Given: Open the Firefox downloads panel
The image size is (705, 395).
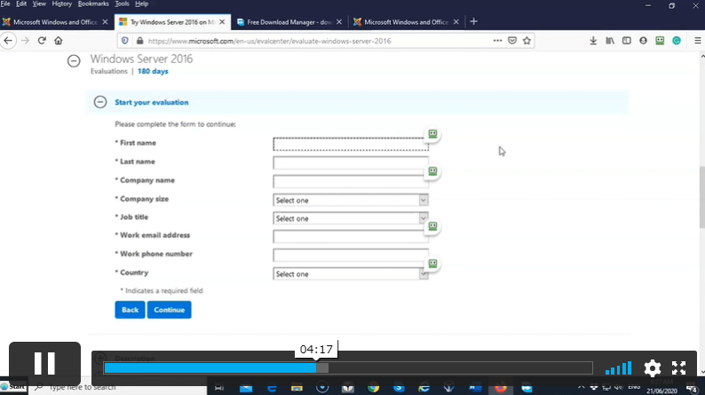Looking at the screenshot, I should [593, 40].
